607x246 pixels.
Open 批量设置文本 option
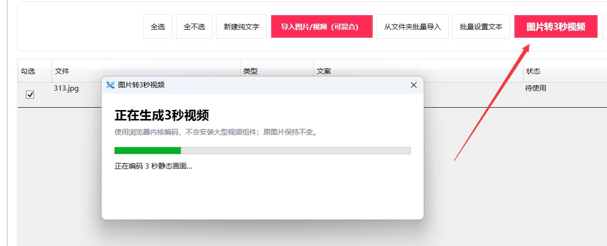coord(481,26)
